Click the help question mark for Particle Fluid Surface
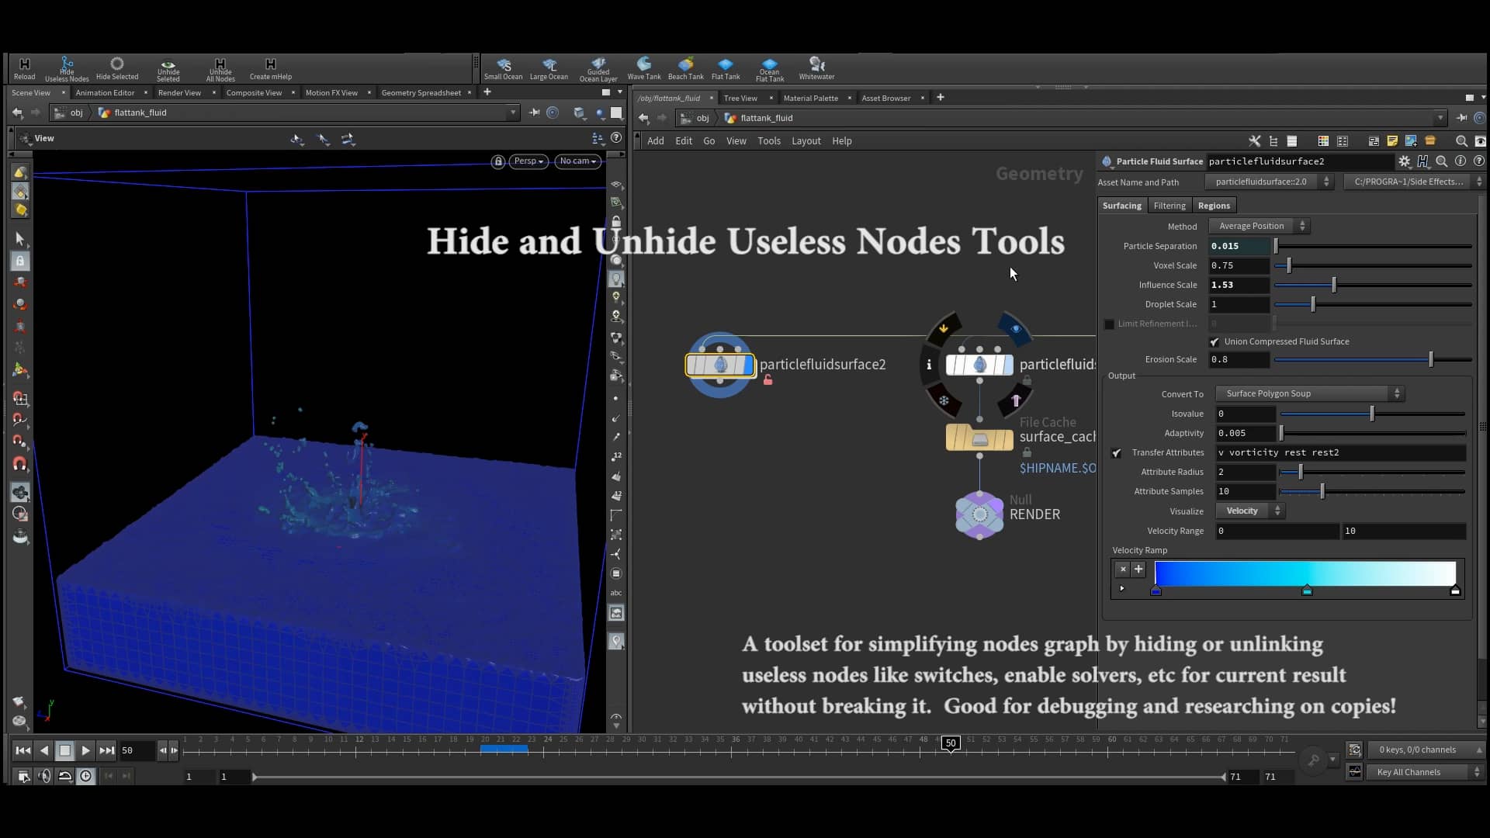This screenshot has width=1490, height=838. click(x=1480, y=161)
